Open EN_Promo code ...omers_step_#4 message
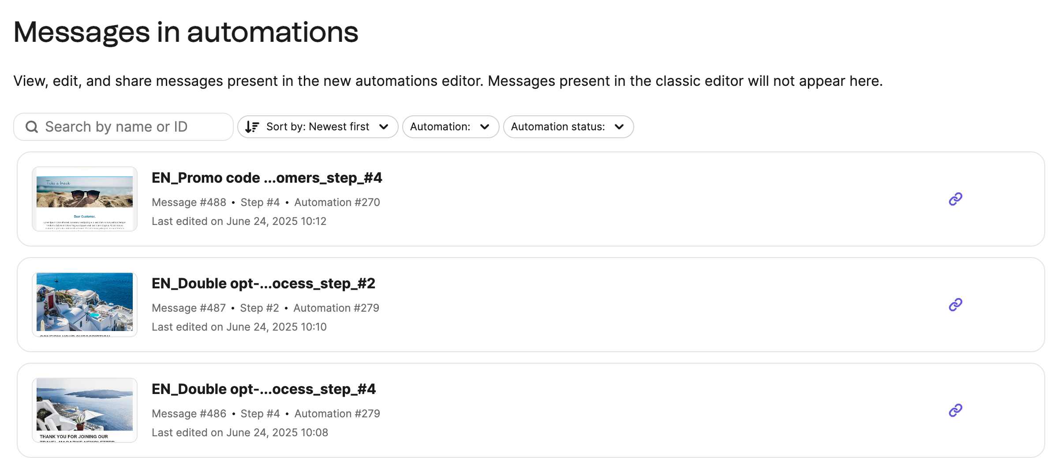The height and width of the screenshot is (464, 1054). 267,178
